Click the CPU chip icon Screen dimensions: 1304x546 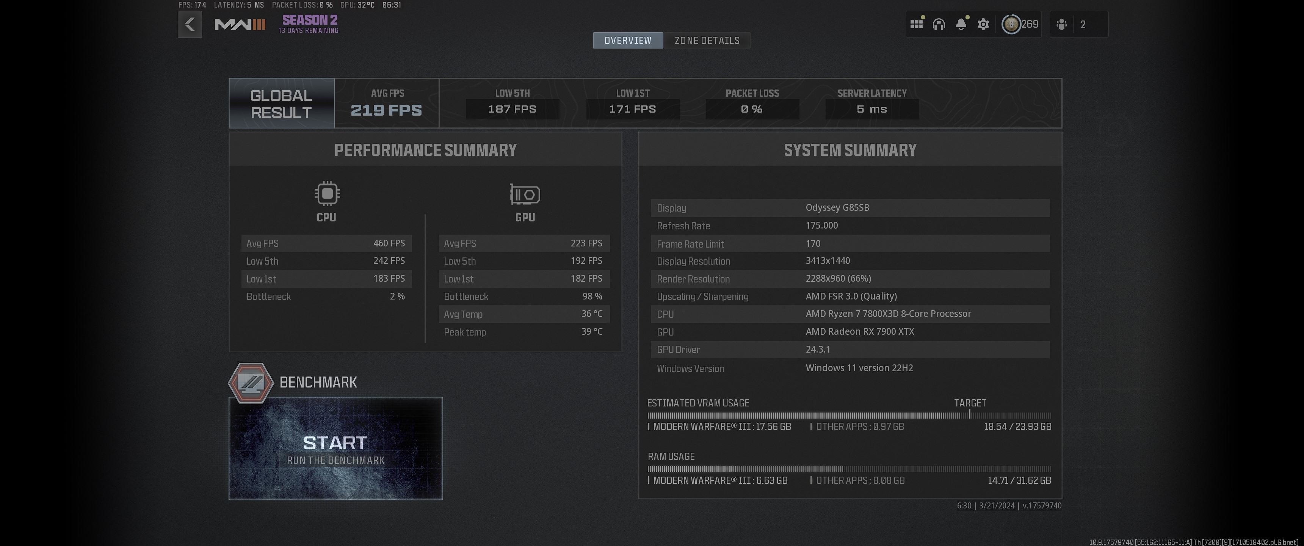(x=327, y=193)
